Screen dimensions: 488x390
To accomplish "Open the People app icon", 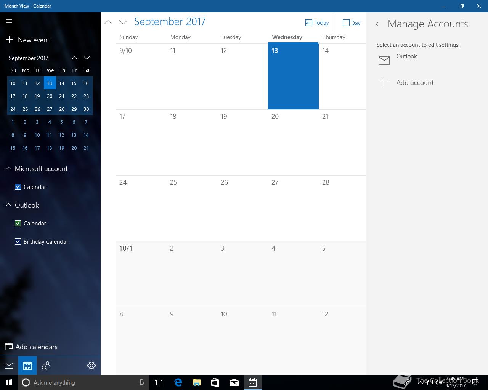I will coord(46,366).
